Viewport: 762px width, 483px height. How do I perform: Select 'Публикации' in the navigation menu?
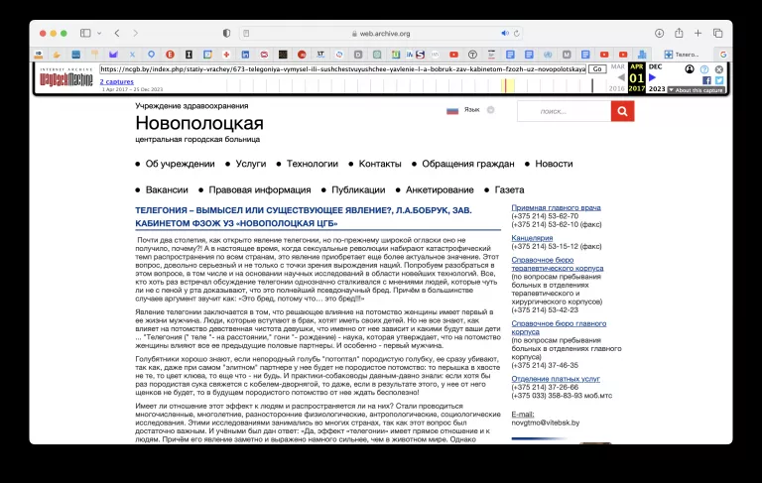point(358,189)
